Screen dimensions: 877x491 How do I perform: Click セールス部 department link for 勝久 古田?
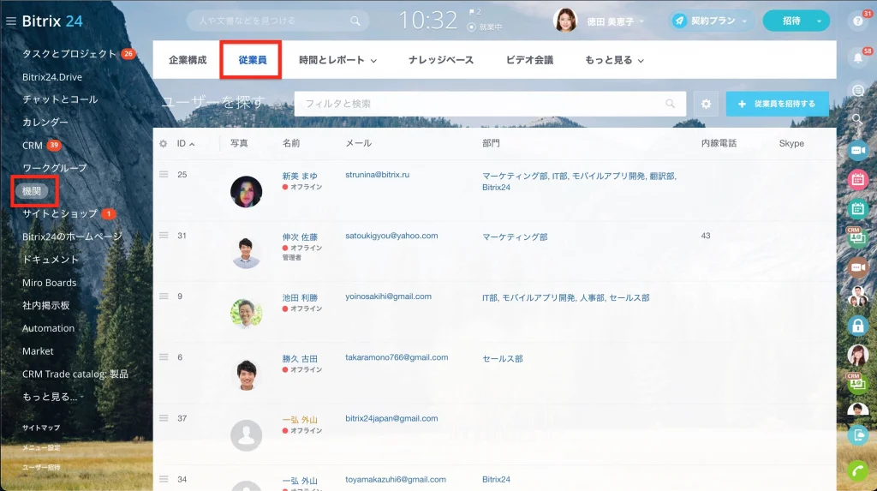click(x=502, y=359)
